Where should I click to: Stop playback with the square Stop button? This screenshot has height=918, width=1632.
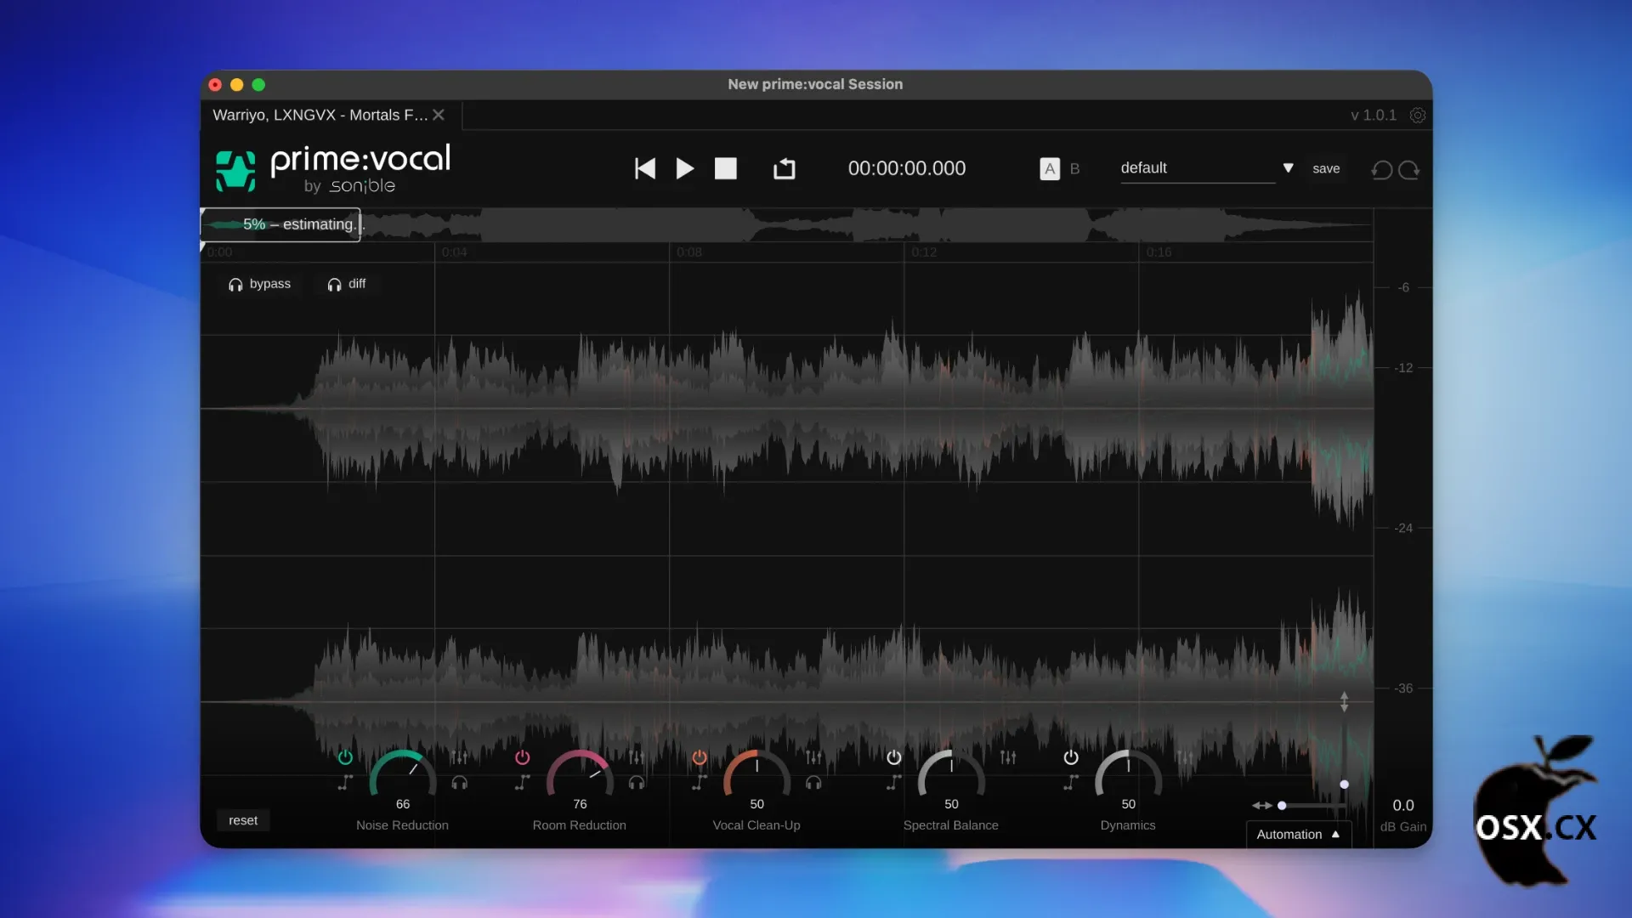[x=726, y=168]
